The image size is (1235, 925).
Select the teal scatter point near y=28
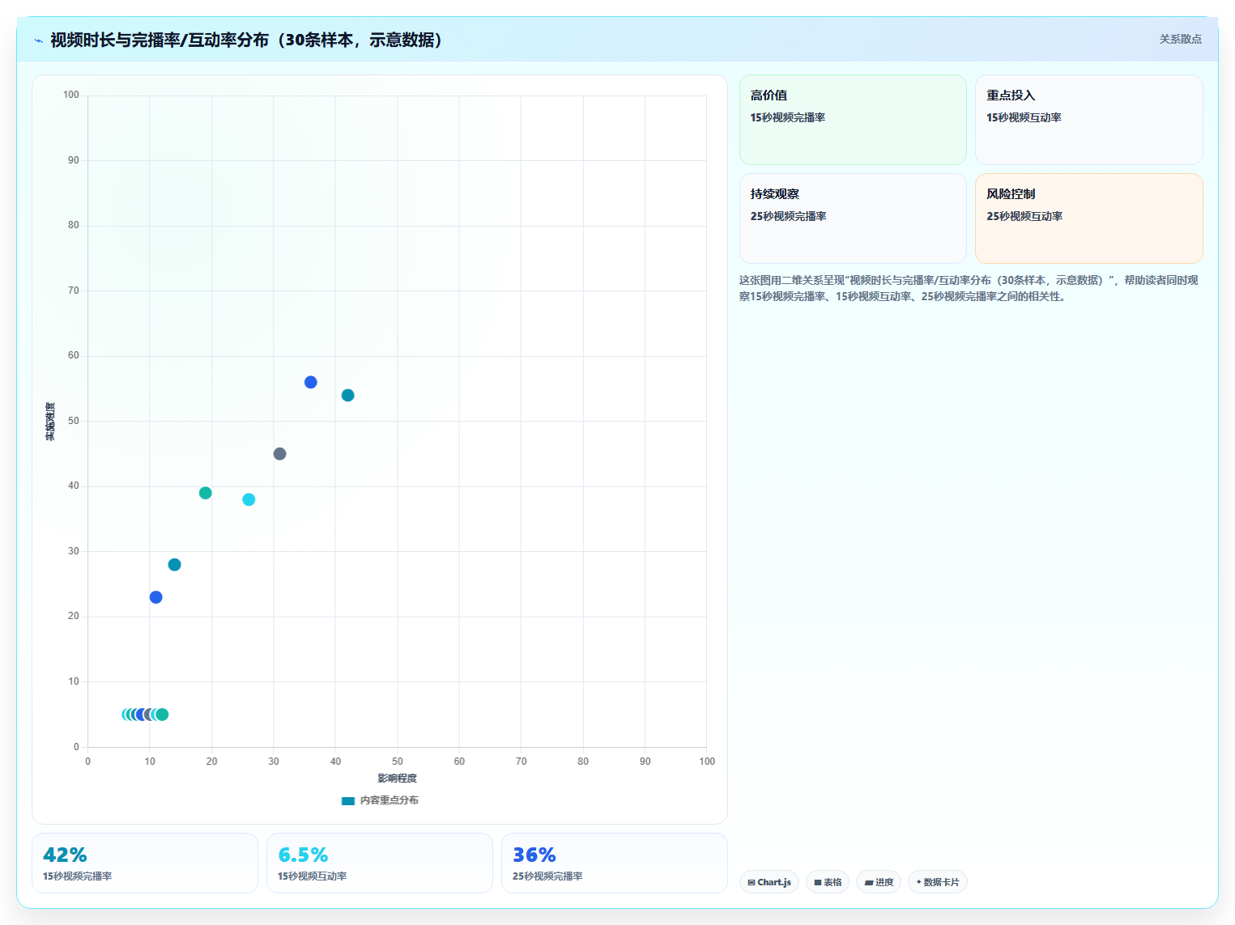[174, 565]
